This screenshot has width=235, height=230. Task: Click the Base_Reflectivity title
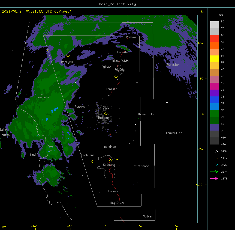point(117,4)
